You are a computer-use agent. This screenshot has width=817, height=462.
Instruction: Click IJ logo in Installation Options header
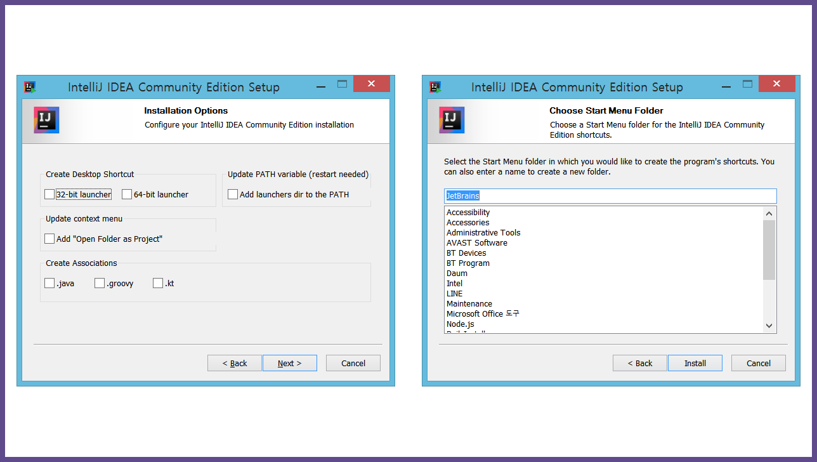(46, 120)
